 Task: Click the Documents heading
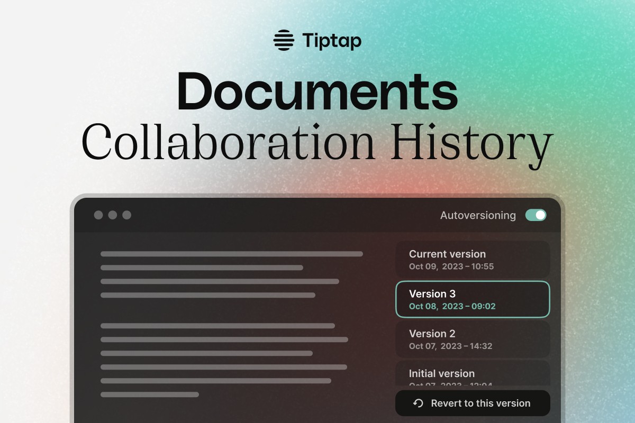[317, 92]
